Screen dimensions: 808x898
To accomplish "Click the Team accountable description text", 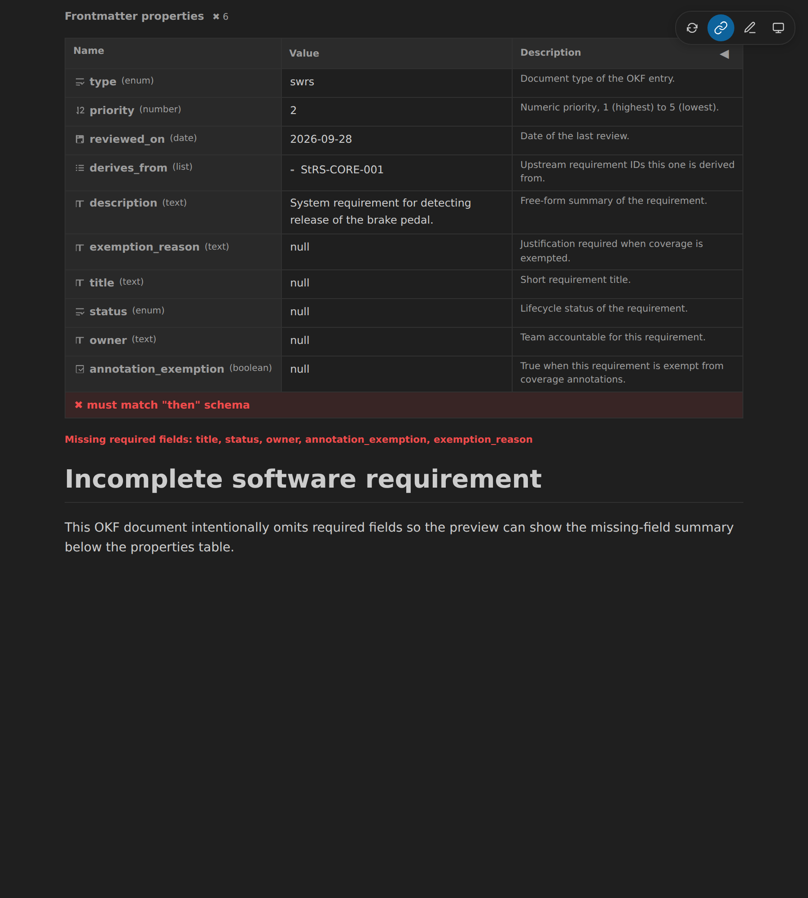I will [x=613, y=337].
